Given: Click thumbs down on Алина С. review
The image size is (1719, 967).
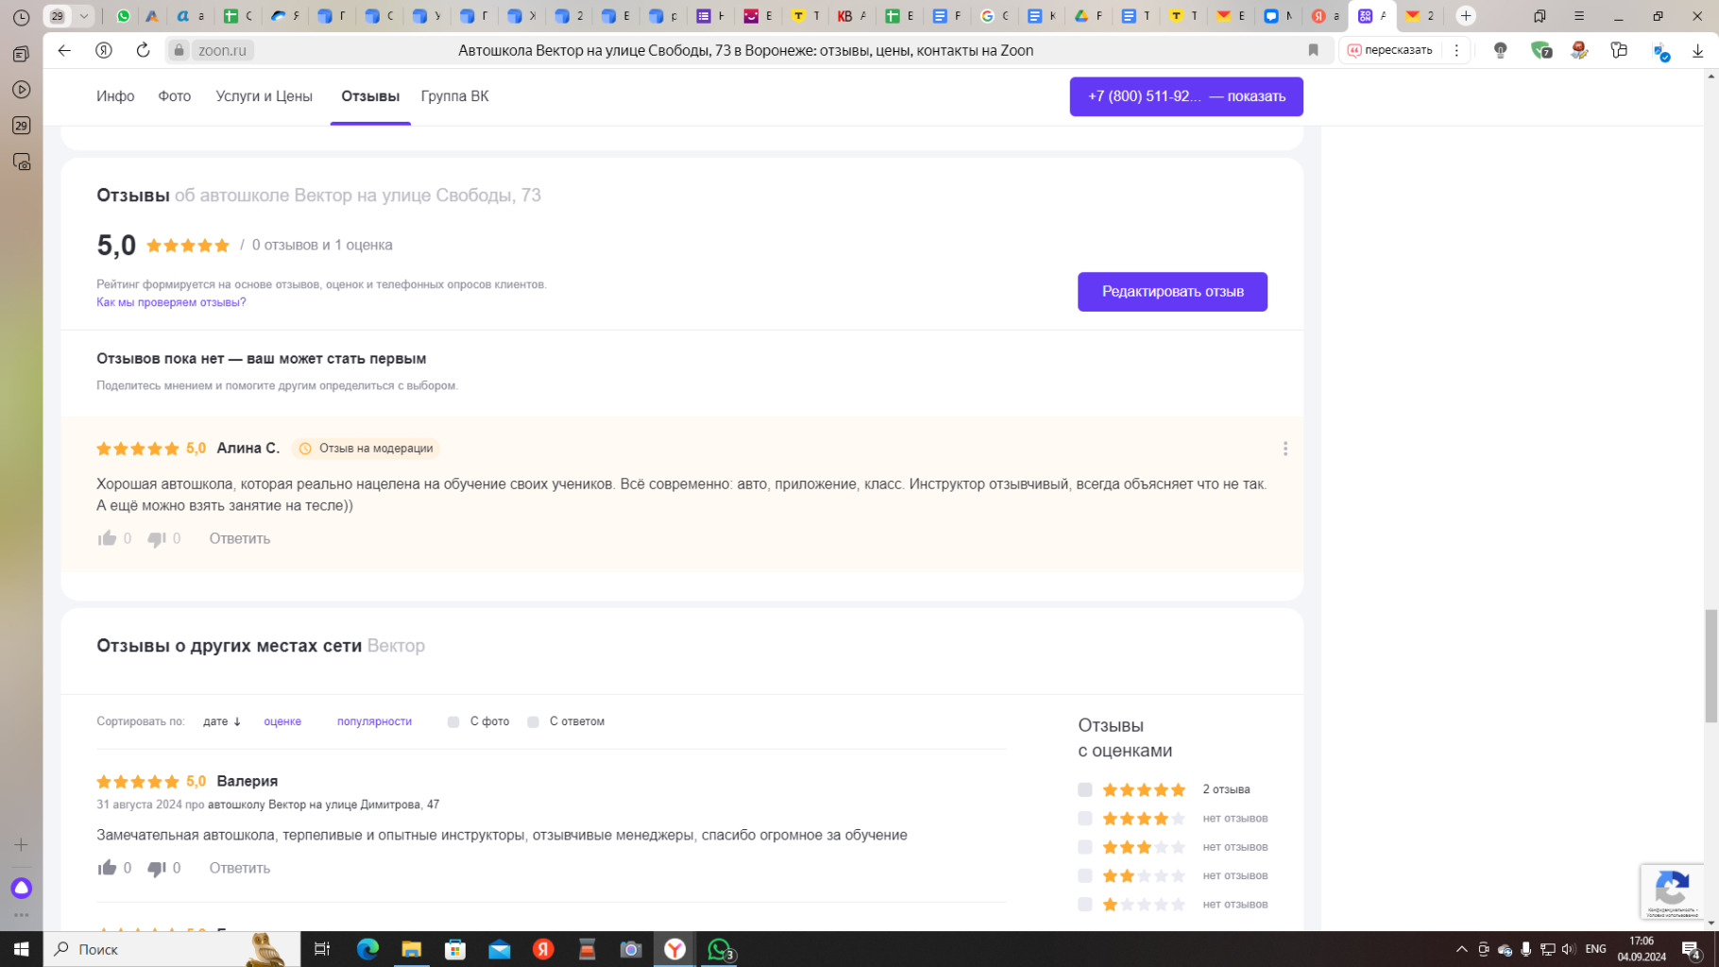Looking at the screenshot, I should pyautogui.click(x=157, y=538).
